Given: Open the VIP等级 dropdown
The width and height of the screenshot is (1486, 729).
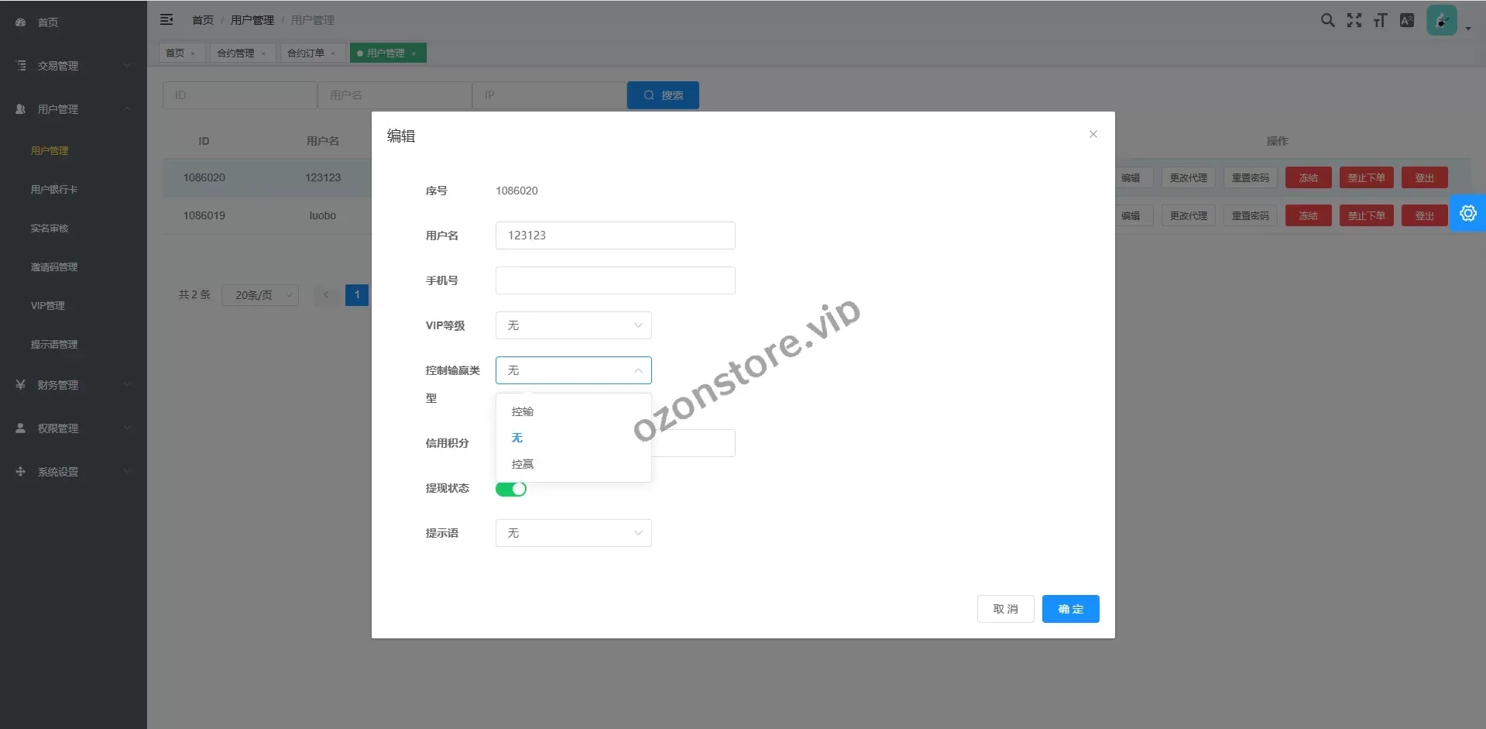Looking at the screenshot, I should (x=573, y=325).
